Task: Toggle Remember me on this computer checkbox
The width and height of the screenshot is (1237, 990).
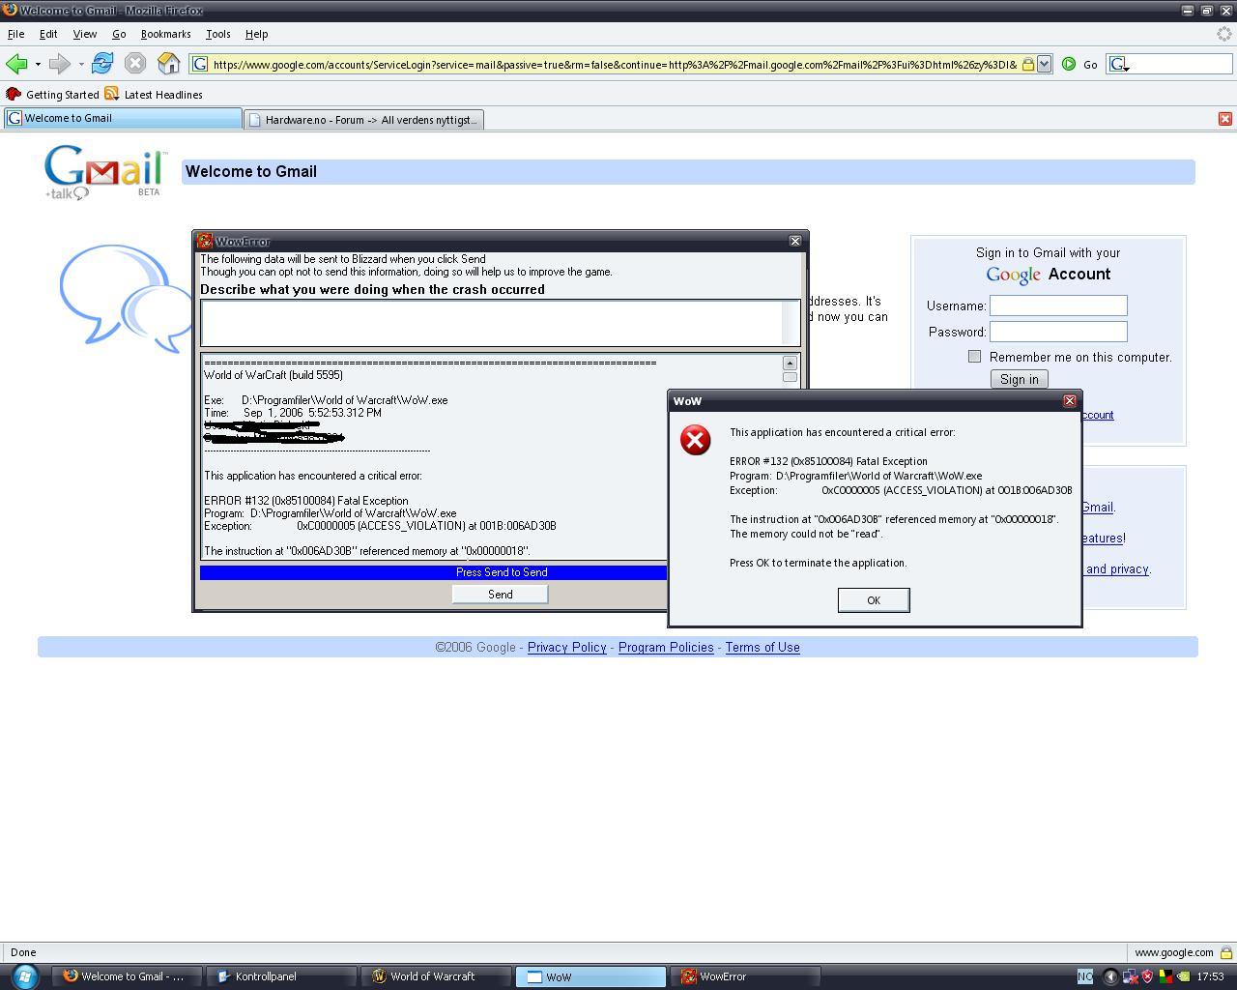Action: 974,356
